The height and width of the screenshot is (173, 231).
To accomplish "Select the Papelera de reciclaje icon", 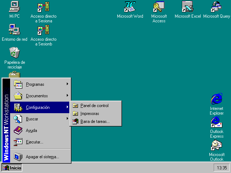I will [14, 53].
